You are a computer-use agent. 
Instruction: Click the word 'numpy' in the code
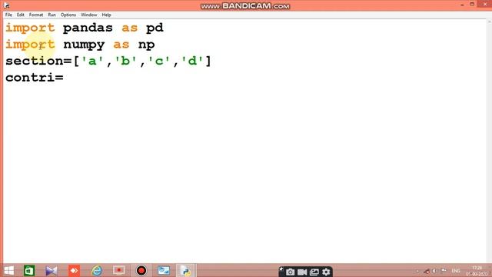[84, 45]
